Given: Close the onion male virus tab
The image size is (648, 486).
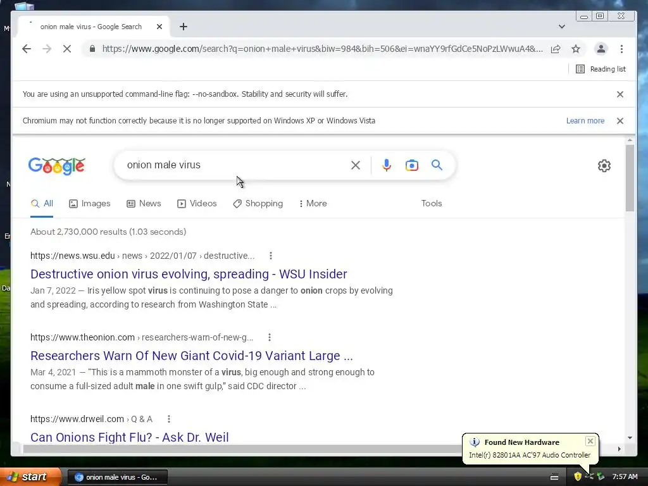Looking at the screenshot, I should (159, 27).
